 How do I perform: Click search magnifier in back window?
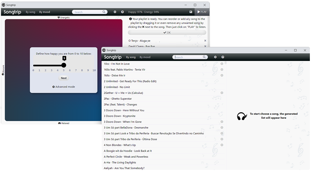click(104, 12)
